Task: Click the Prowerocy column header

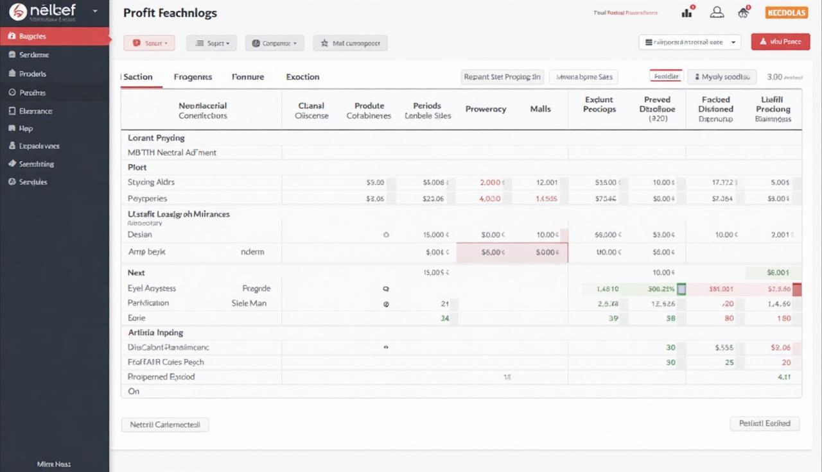Action: click(x=485, y=109)
